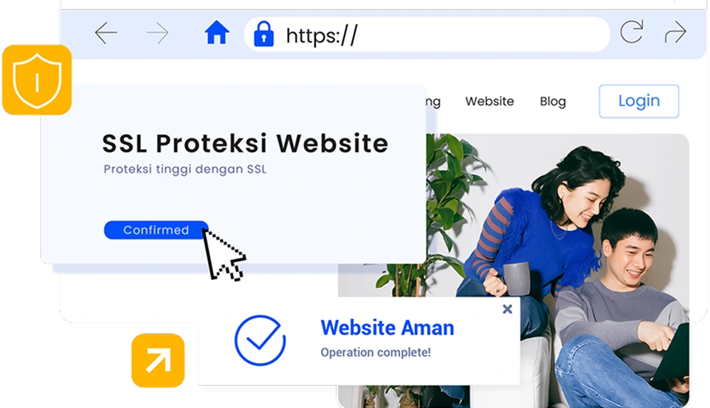Click the orange shield badge
The width and height of the screenshot is (710, 408).
coord(37,80)
